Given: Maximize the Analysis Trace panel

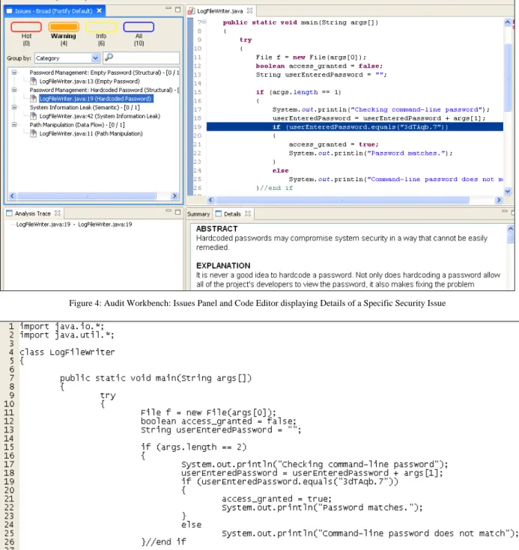Looking at the screenshot, I should [177, 212].
